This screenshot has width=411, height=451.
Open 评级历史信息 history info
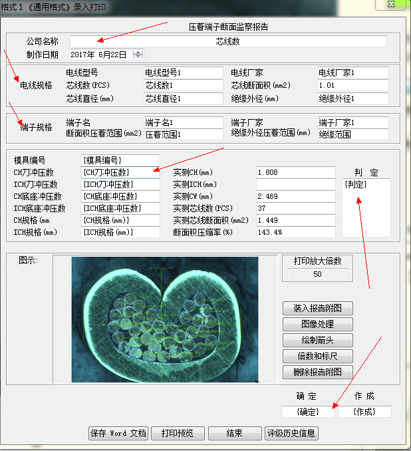point(292,433)
